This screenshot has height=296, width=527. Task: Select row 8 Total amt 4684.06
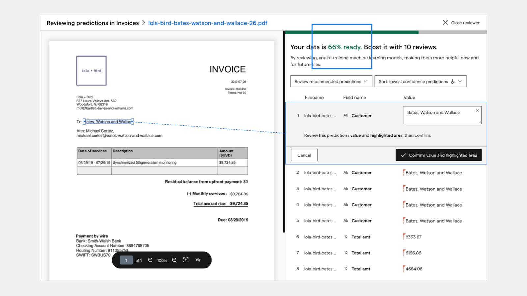tap(386, 269)
